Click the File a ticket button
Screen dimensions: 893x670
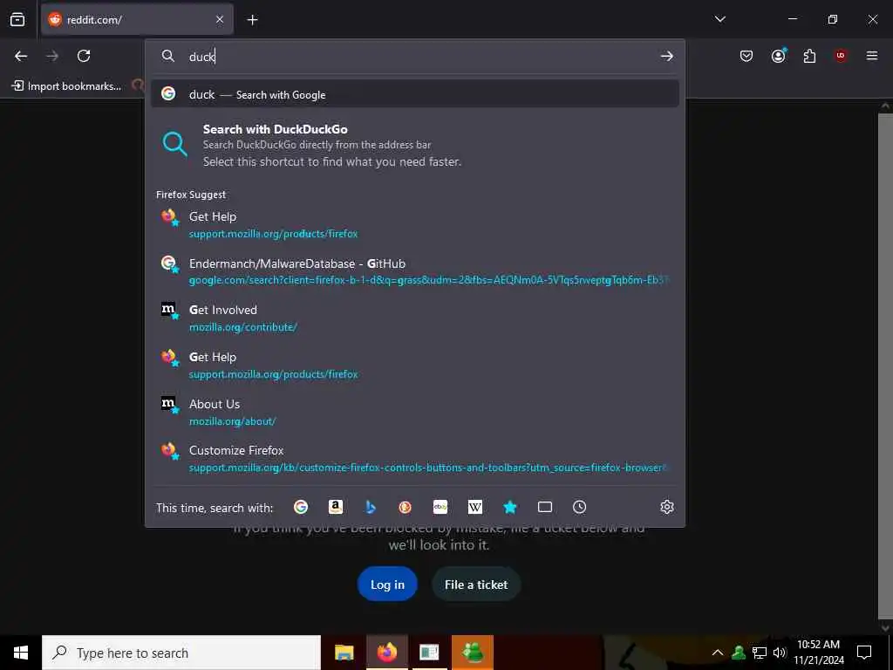pyautogui.click(x=476, y=585)
